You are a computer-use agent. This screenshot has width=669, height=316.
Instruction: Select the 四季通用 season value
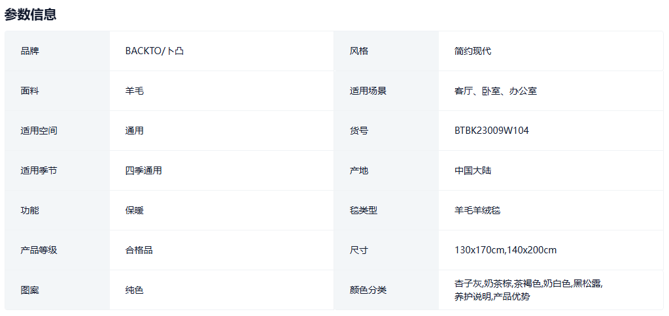[144, 170]
